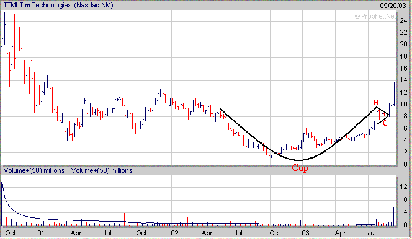This screenshot has height=239, width=412.
Task: Select price axis label '18'
Action: click(x=403, y=56)
